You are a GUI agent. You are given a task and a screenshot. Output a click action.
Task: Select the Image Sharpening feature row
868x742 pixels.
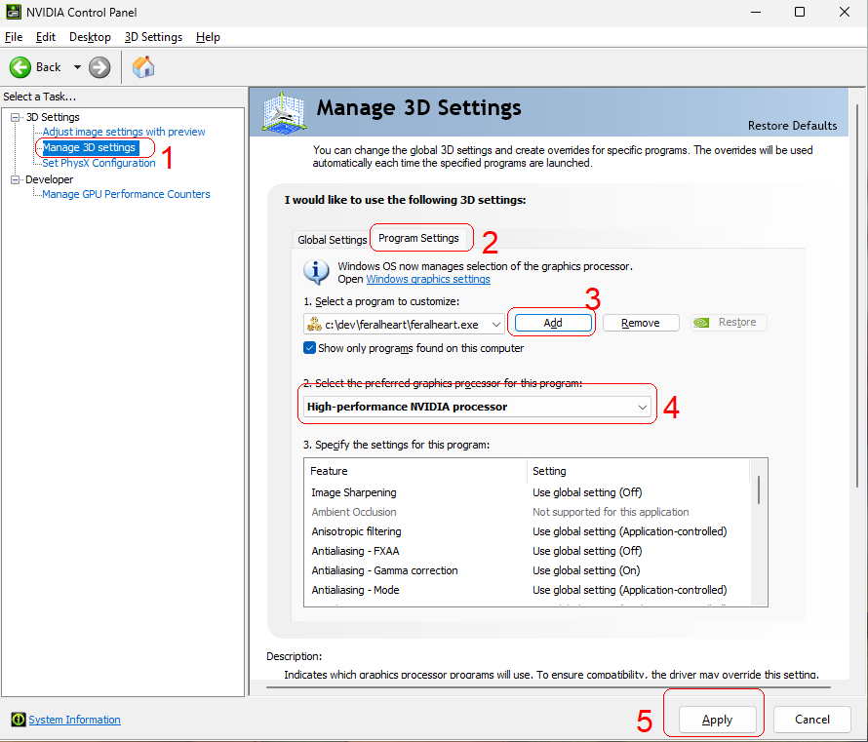click(x=527, y=492)
